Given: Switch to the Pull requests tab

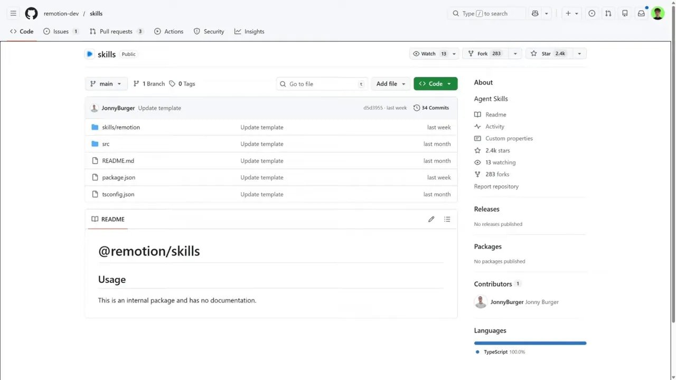Looking at the screenshot, I should pos(116,31).
